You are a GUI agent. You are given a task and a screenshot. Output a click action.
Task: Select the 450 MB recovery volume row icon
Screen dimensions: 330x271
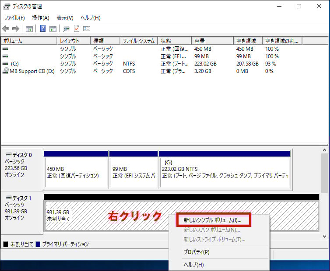point(5,49)
